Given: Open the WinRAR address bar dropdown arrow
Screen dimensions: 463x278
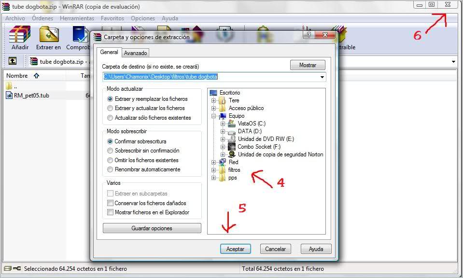Looking at the screenshot, I should click(x=453, y=62).
